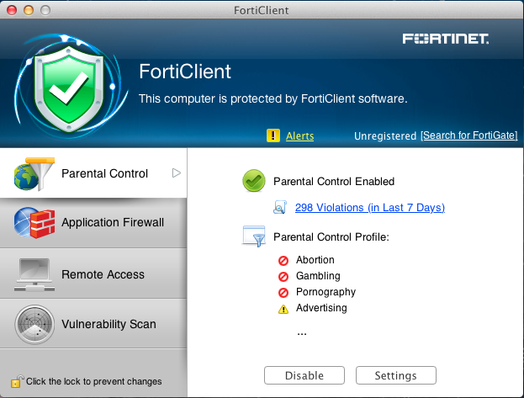The height and width of the screenshot is (398, 524).
Task: Click Search for FortiGate link
Action: tap(468, 135)
